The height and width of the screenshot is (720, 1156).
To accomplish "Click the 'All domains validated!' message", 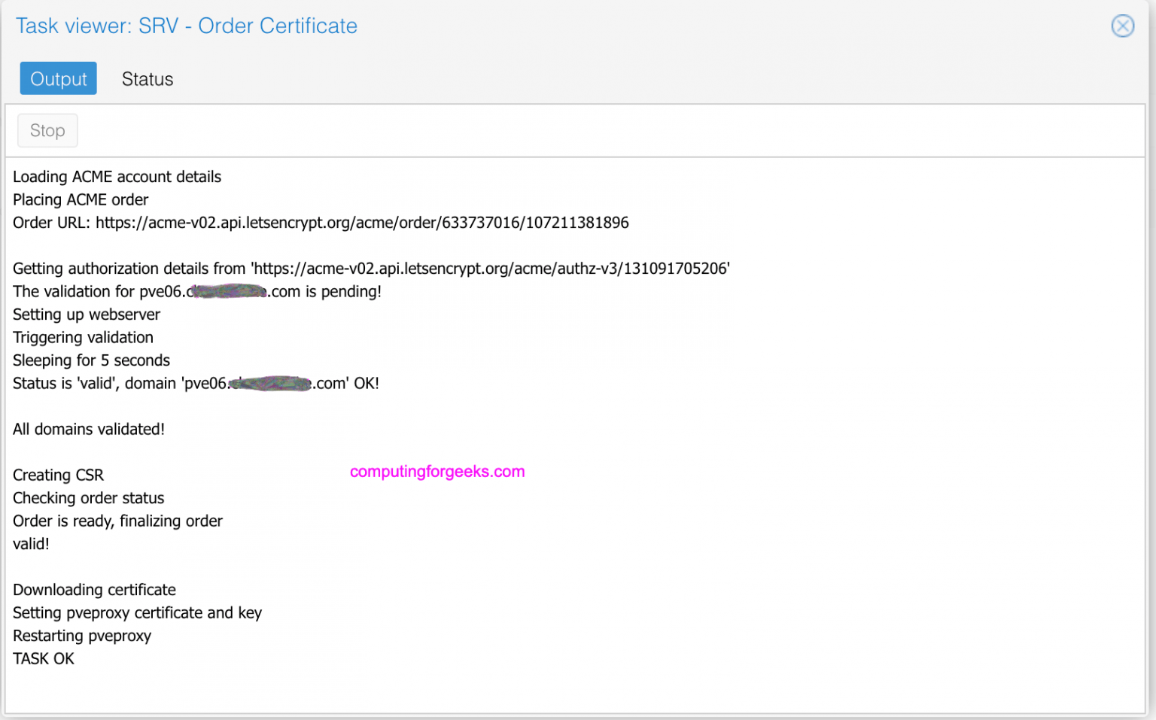I will coord(89,429).
